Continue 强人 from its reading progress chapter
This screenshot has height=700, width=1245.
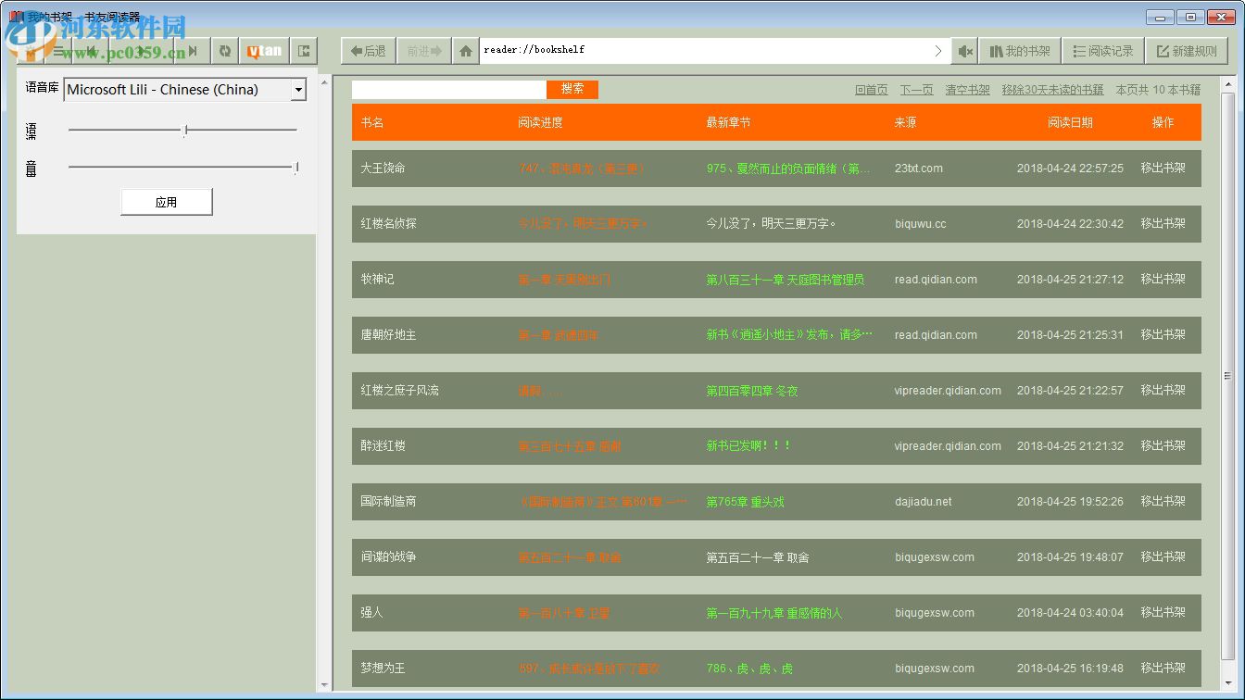(x=563, y=613)
